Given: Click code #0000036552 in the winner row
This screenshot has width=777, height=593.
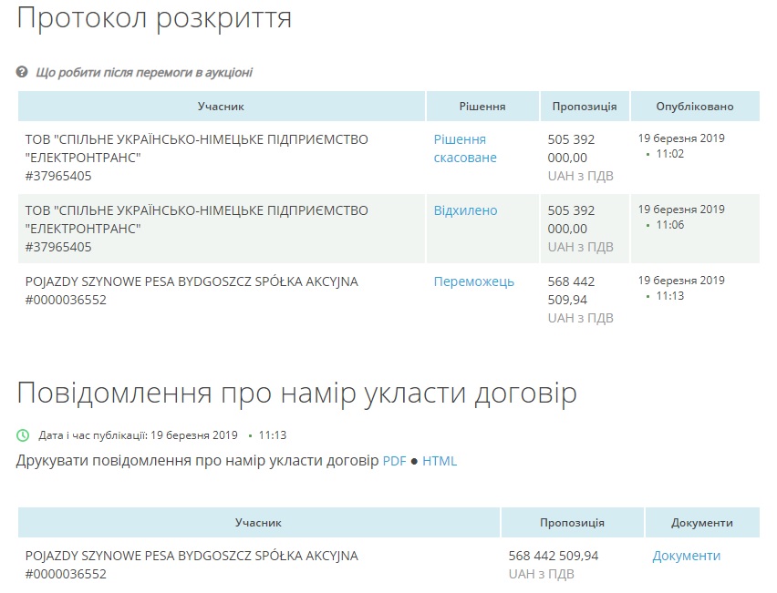Looking at the screenshot, I should tap(66, 300).
